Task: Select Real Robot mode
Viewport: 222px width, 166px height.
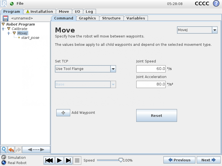Action: coord(4,163)
